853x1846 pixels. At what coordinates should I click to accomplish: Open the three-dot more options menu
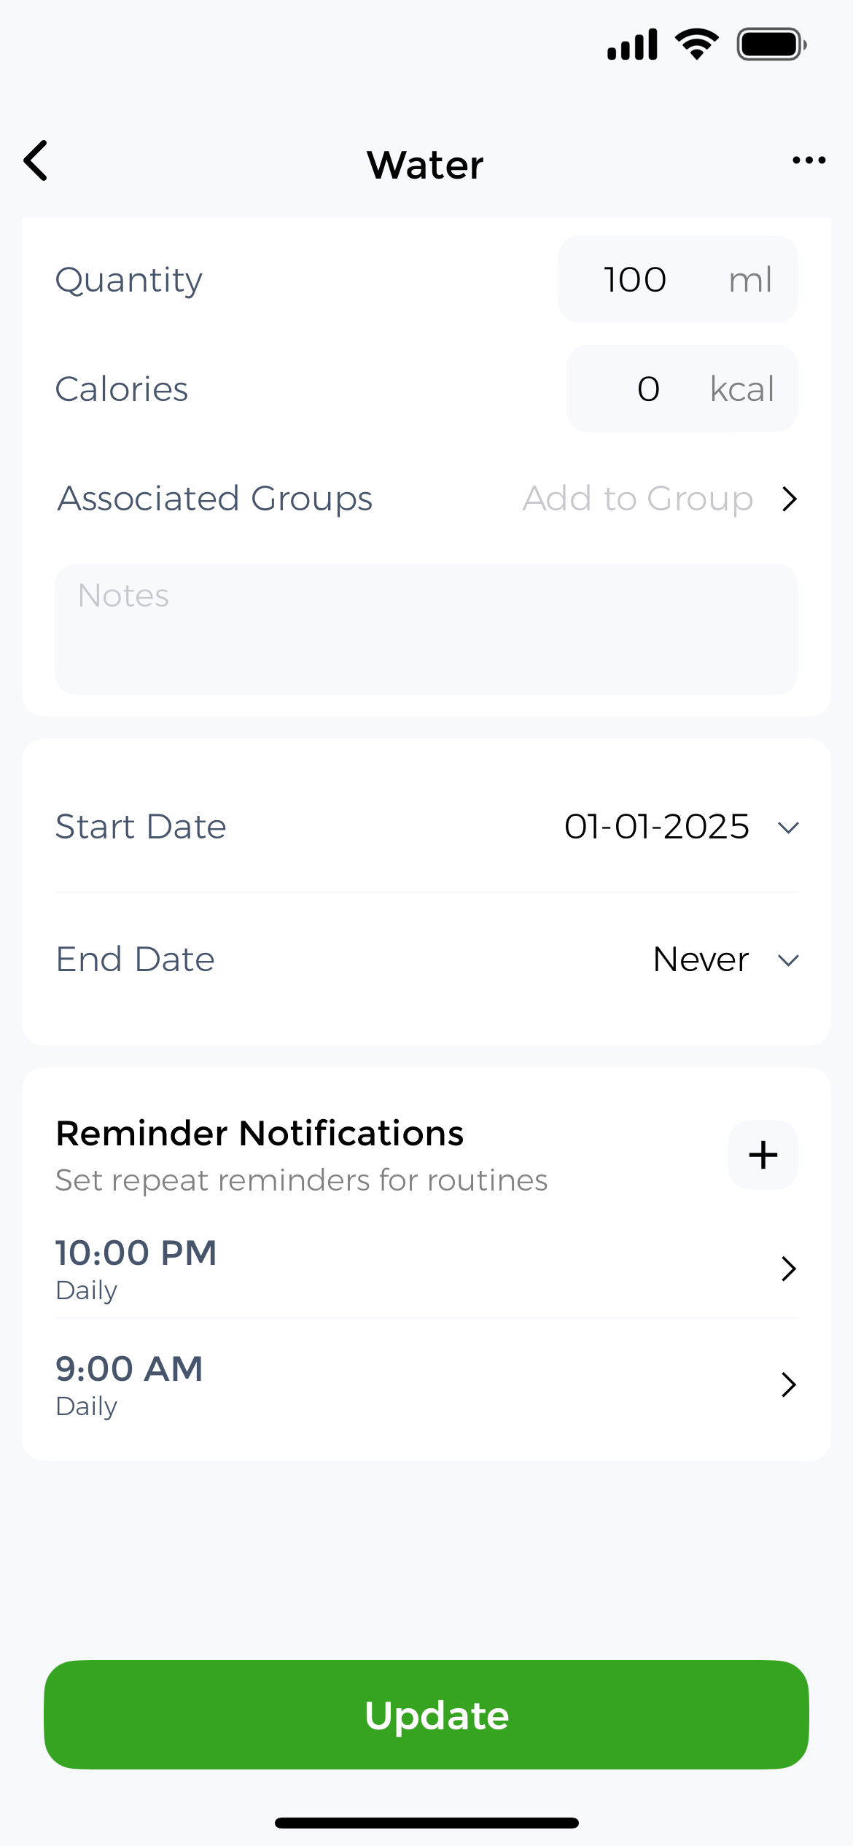pos(809,160)
